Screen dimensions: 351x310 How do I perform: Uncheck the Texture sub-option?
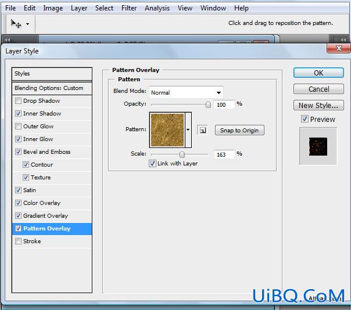(x=26, y=178)
